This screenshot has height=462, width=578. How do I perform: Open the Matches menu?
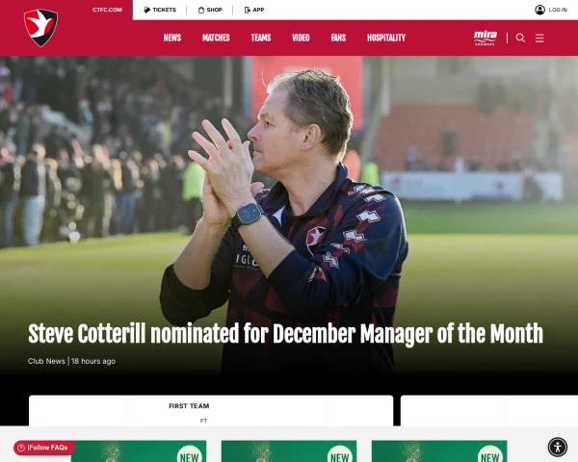tap(216, 38)
